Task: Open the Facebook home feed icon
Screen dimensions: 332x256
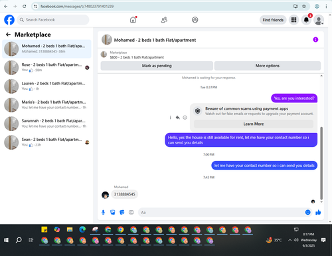Action: coord(133,20)
